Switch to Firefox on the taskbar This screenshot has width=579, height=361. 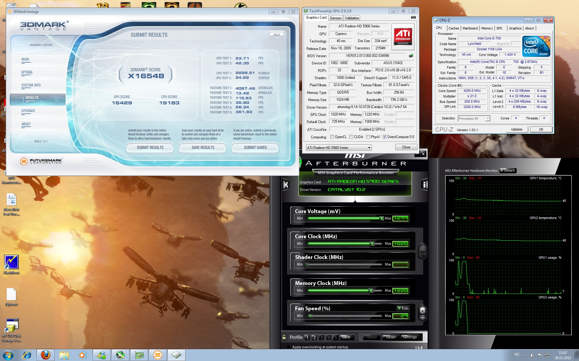46,355
